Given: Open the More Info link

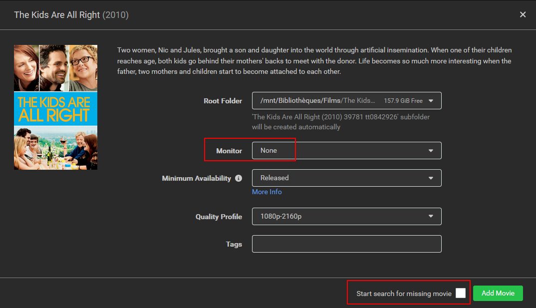Looking at the screenshot, I should 267,192.
